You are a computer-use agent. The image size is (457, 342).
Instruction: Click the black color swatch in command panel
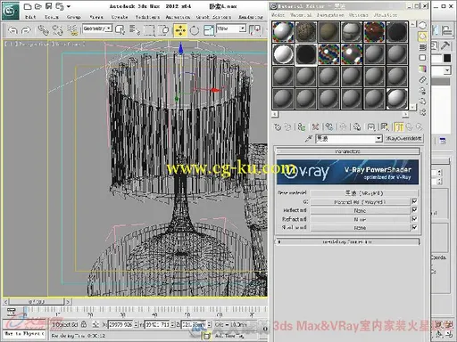pos(447,58)
